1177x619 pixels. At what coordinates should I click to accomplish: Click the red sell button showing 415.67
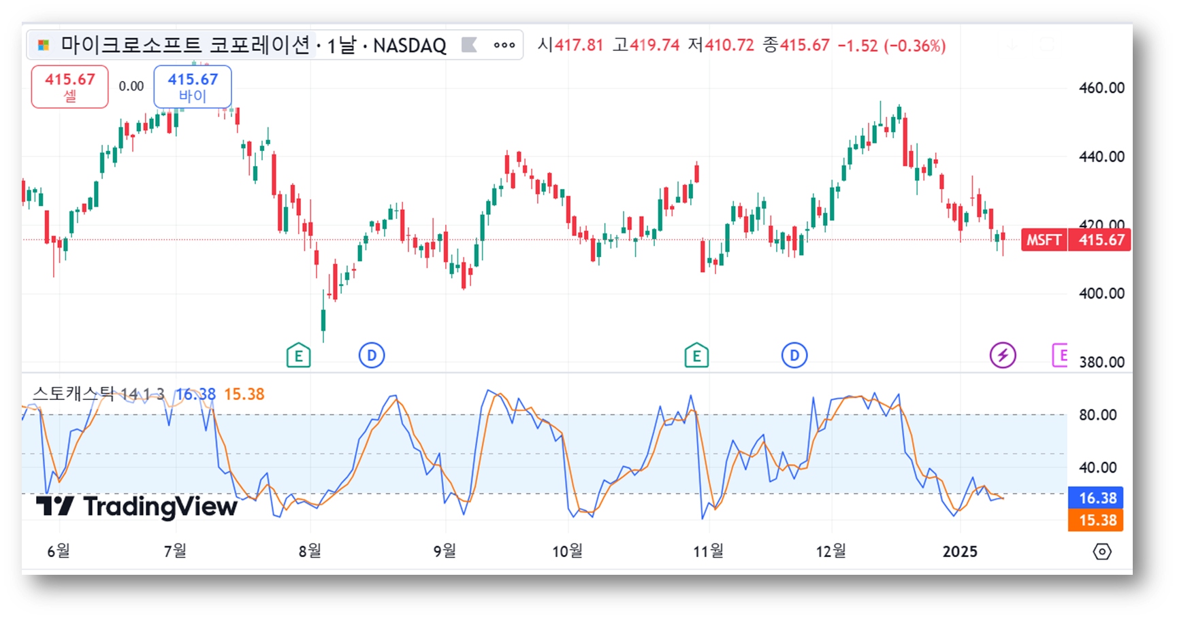click(x=69, y=87)
